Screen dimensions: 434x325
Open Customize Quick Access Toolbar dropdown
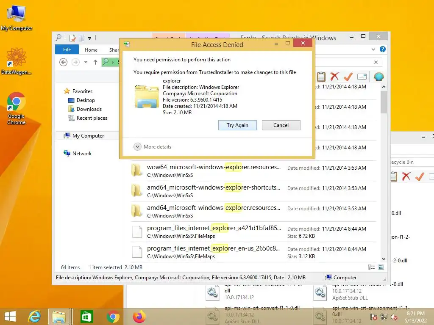point(90,39)
